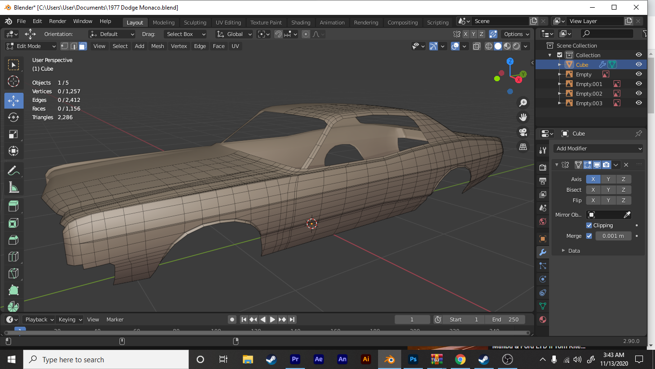Open the Add Modifier dropdown
655x369 pixels.
pyautogui.click(x=598, y=148)
